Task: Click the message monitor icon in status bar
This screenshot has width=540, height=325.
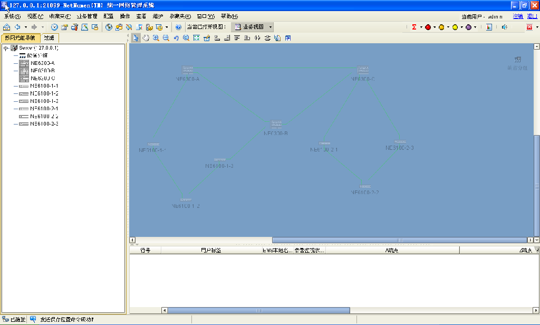Action: point(33,320)
